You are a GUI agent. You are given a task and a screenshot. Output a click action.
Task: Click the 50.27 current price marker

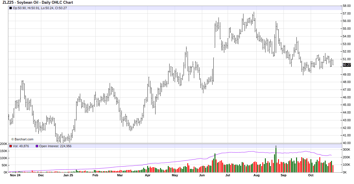point(347,65)
